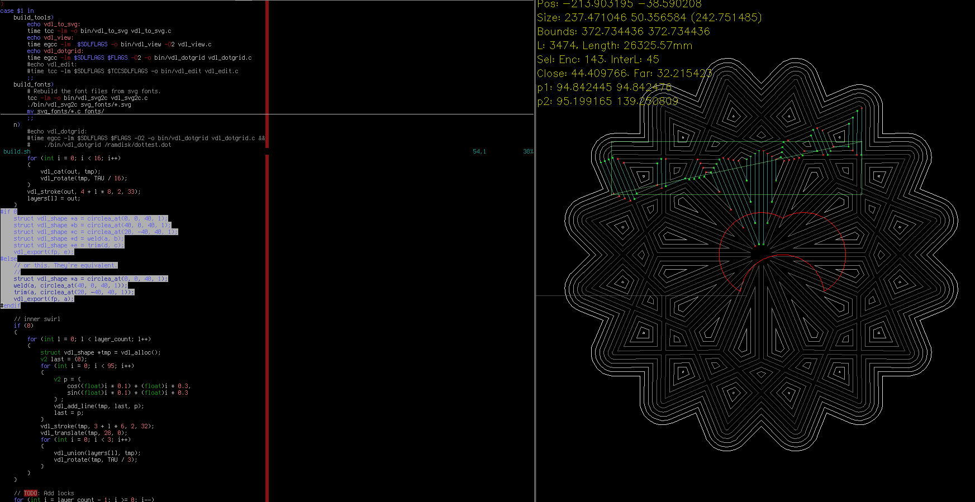975x502 pixels.
Task: Click the 'struct vdl_shape *b' declaration line
Action: click(x=91, y=225)
